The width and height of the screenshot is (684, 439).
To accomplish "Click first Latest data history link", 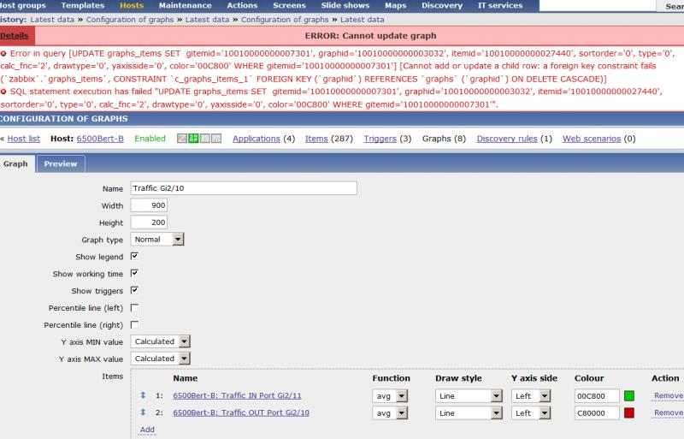I will (x=52, y=20).
